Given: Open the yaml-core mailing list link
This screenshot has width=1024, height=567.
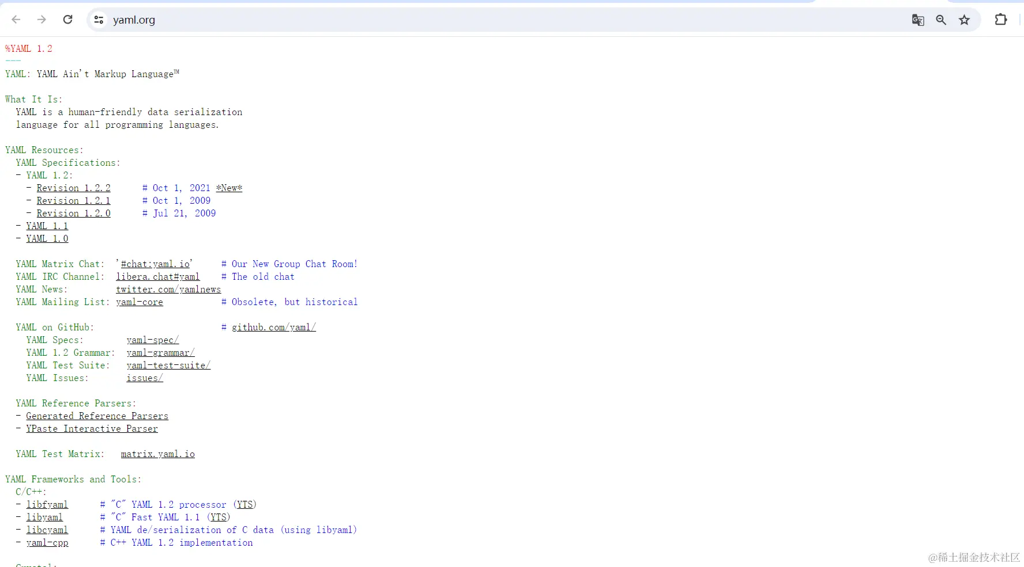Looking at the screenshot, I should pos(139,302).
